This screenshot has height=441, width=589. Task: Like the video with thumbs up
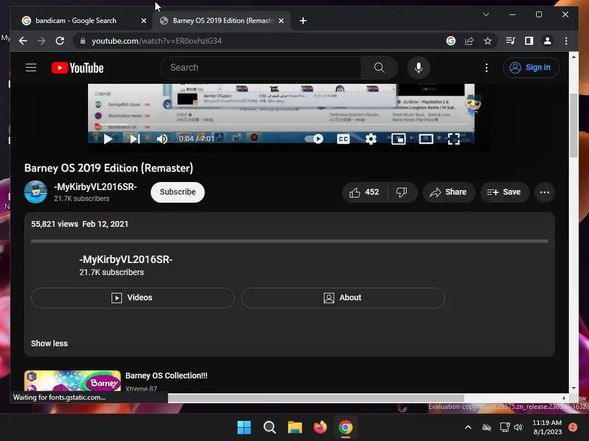(364, 192)
